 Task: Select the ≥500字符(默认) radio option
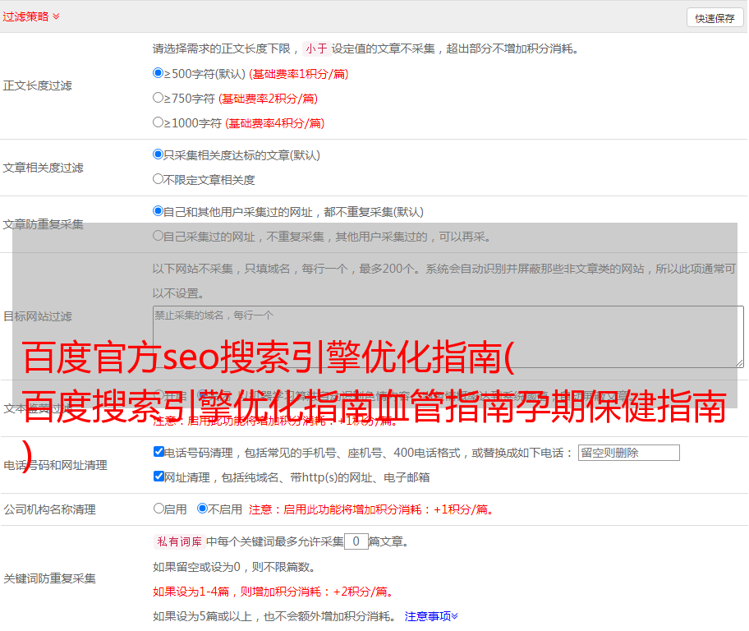158,72
